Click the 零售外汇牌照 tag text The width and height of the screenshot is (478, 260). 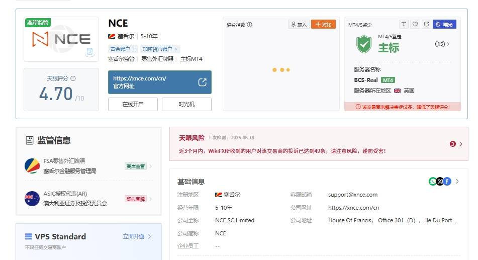pyautogui.click(x=157, y=59)
